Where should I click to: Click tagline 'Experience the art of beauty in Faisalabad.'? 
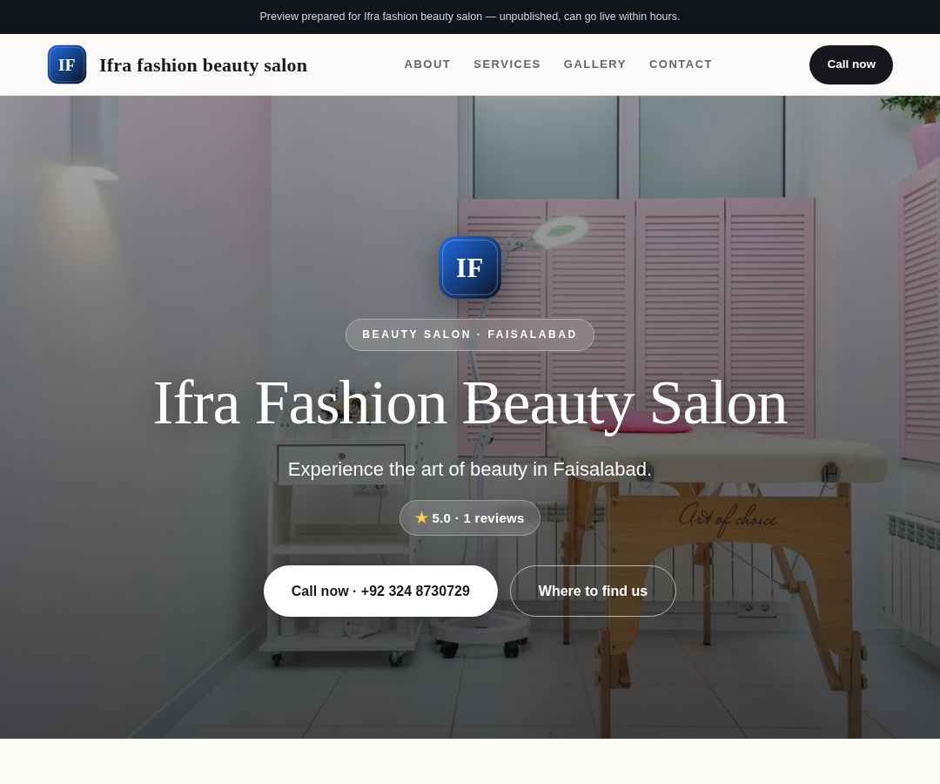(x=469, y=469)
